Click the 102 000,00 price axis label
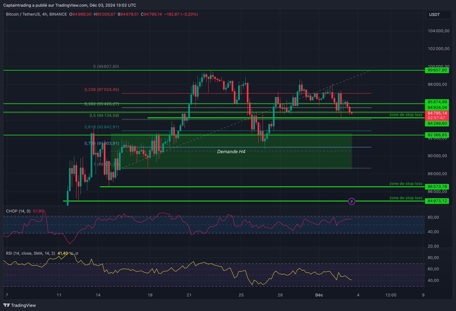Screen dimensions: 456x311 pyautogui.click(x=438, y=49)
